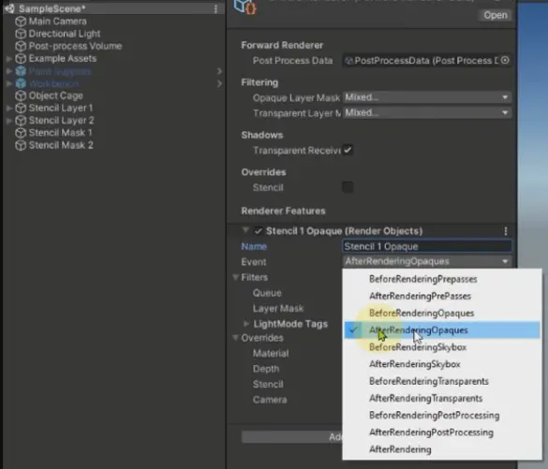Select Main Camera in hierarchy
The height and width of the screenshot is (469, 548).
pyautogui.click(x=58, y=22)
